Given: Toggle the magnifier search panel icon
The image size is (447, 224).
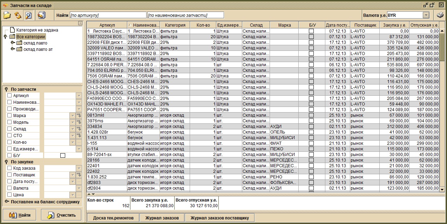Looking at the screenshot, I should pos(28,15).
